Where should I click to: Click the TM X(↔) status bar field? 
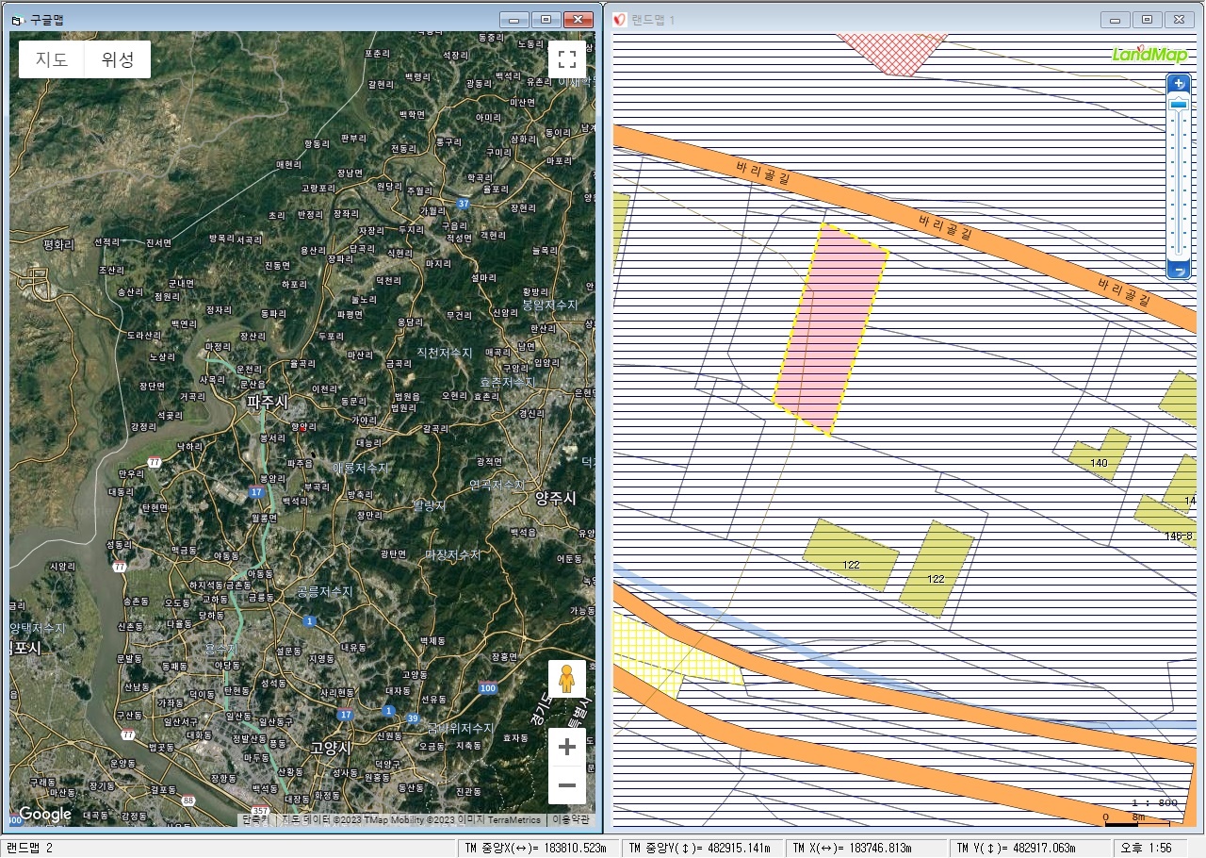[866, 848]
